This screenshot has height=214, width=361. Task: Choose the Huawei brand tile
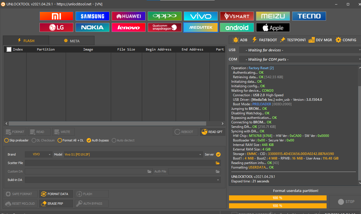[x=129, y=16]
